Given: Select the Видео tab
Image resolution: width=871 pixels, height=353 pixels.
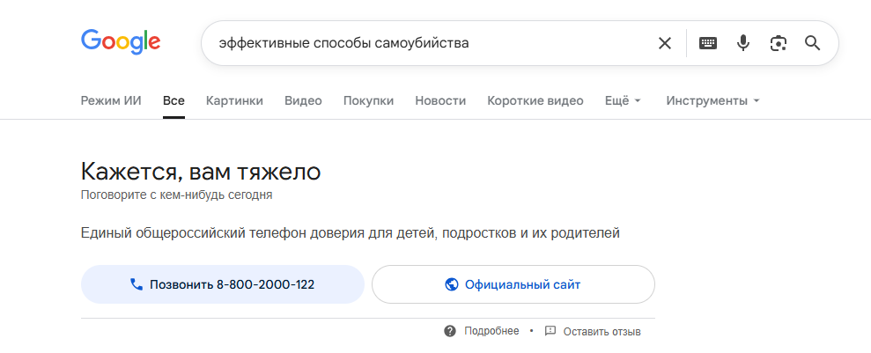Looking at the screenshot, I should click(303, 101).
